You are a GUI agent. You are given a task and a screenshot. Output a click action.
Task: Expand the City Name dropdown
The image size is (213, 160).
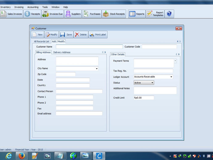(x=97, y=69)
